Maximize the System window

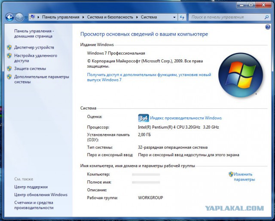click(251, 5)
